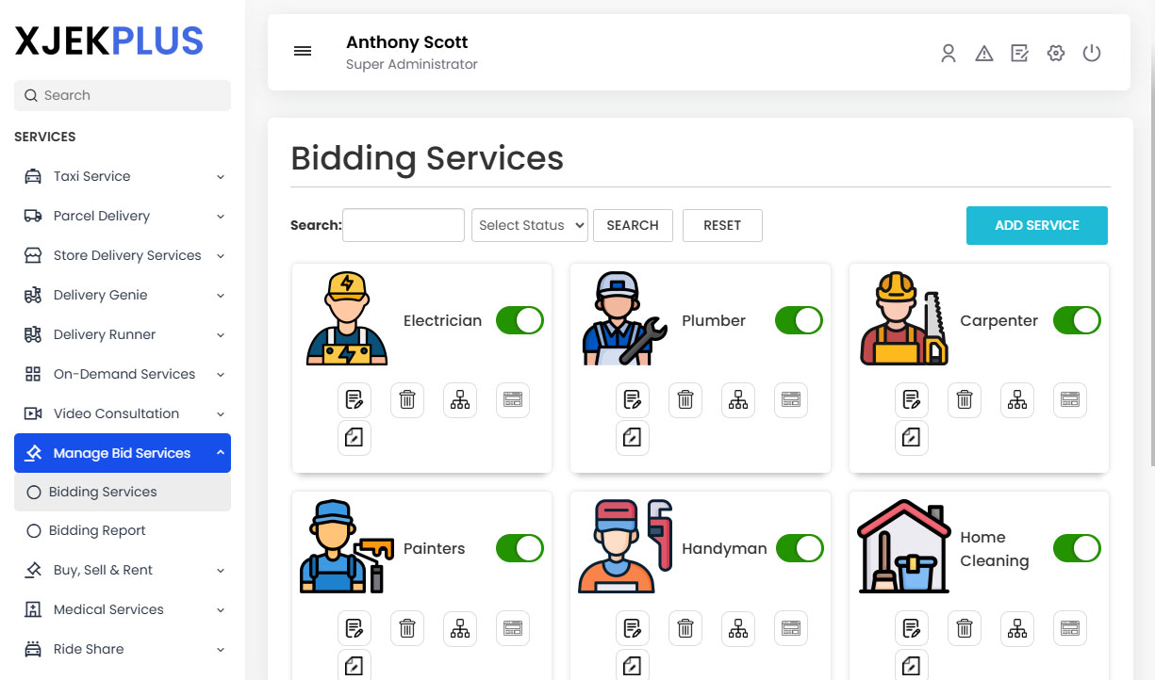Click the hamburger menu next to Anthony Scott
Screen dimensions: 1155x680
tap(302, 51)
